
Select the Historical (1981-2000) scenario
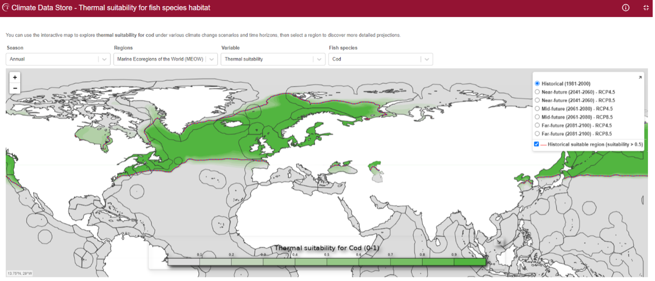click(537, 83)
